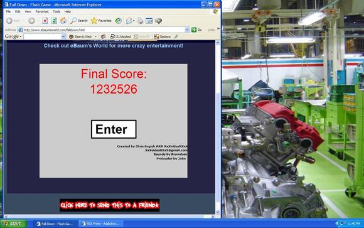
Task: Switch to Fall Down - Flash Game taskbar button
Action: (x=55, y=224)
